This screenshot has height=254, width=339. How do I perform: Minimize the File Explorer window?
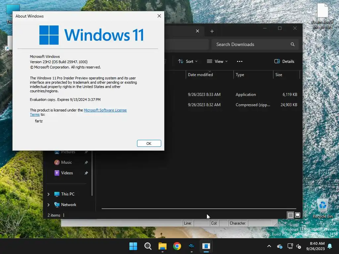coord(265,28)
